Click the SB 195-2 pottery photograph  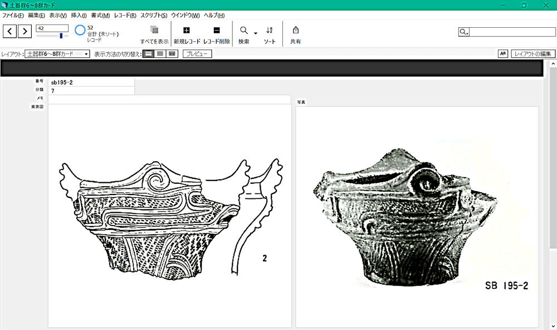coord(417,217)
